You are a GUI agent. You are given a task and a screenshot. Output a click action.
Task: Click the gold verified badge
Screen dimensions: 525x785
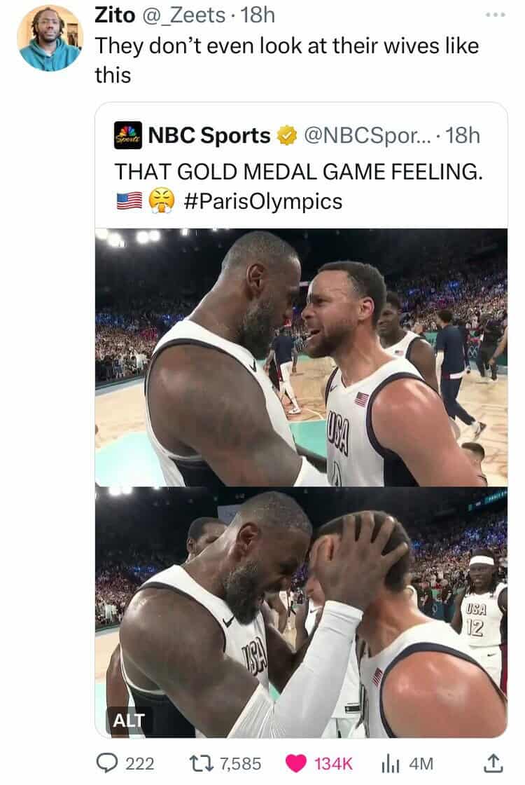[x=287, y=135]
